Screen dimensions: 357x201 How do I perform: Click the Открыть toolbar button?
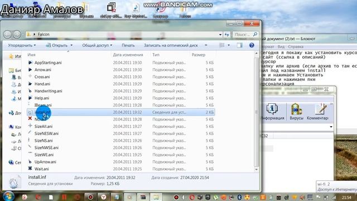tap(57, 45)
